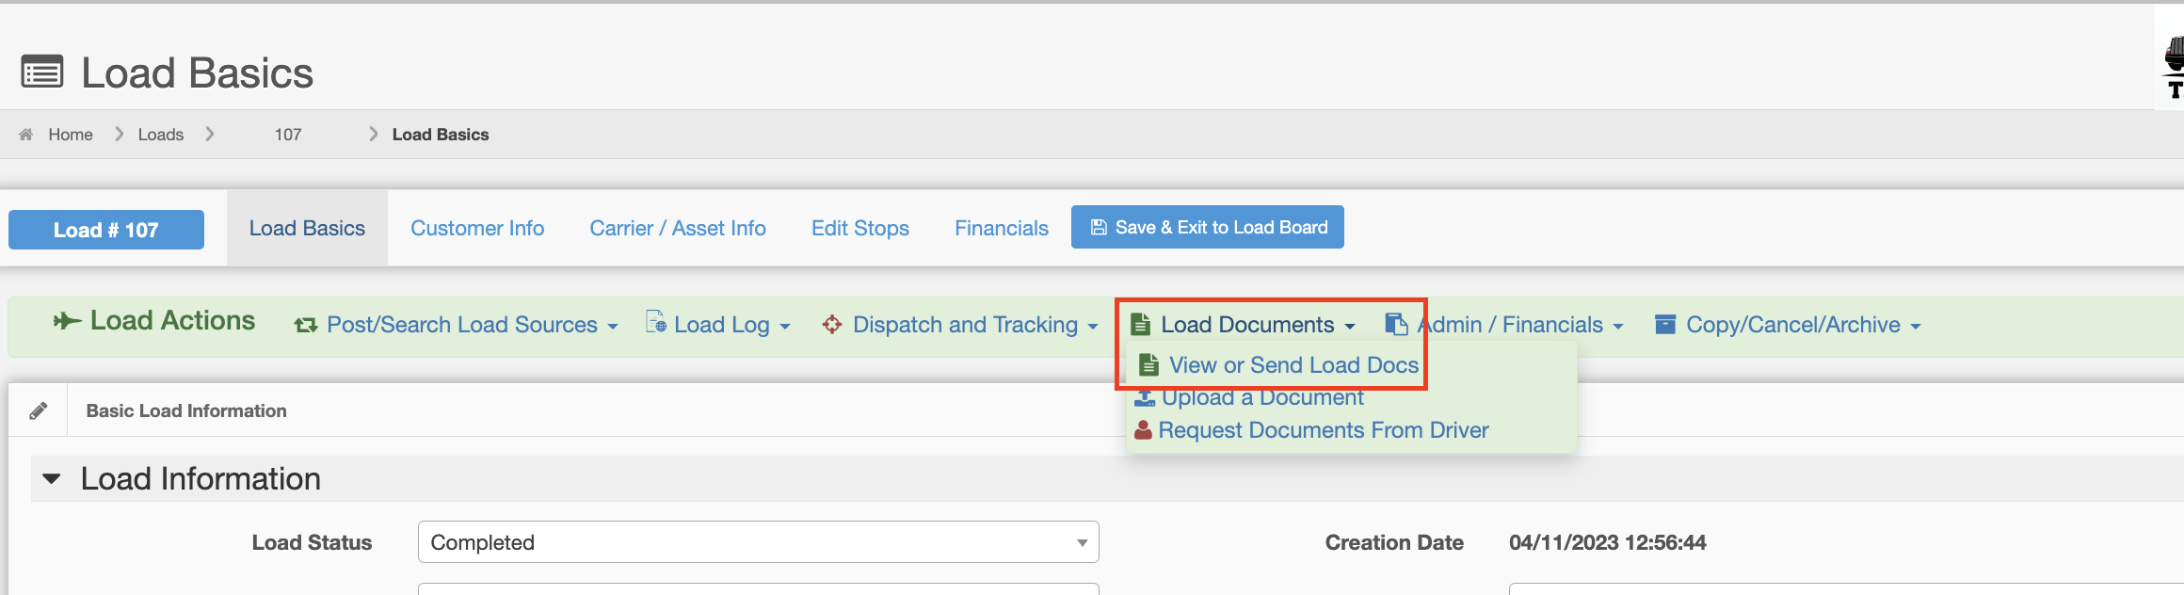
Task: Open the Load Status select showing Completed
Action: pos(759,542)
